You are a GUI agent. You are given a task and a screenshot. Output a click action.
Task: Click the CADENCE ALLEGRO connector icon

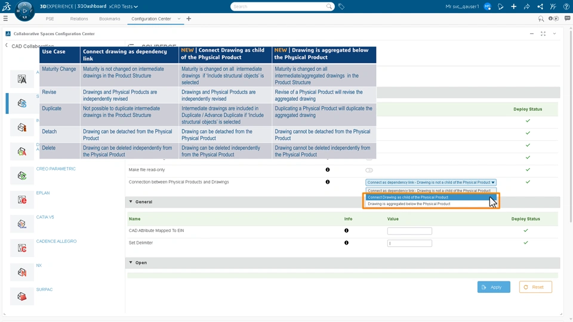[x=22, y=248]
